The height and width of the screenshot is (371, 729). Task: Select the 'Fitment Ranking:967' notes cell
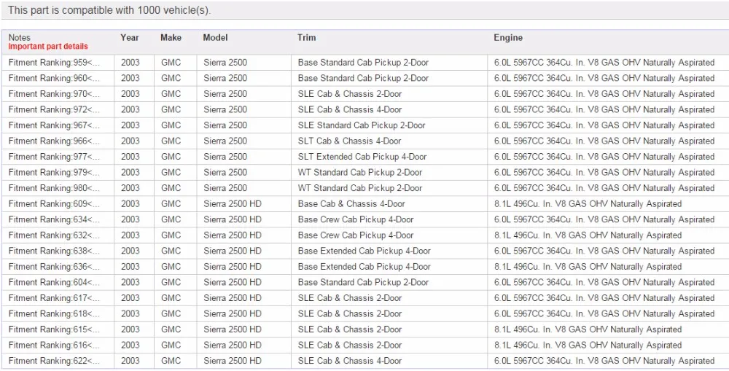click(x=58, y=125)
